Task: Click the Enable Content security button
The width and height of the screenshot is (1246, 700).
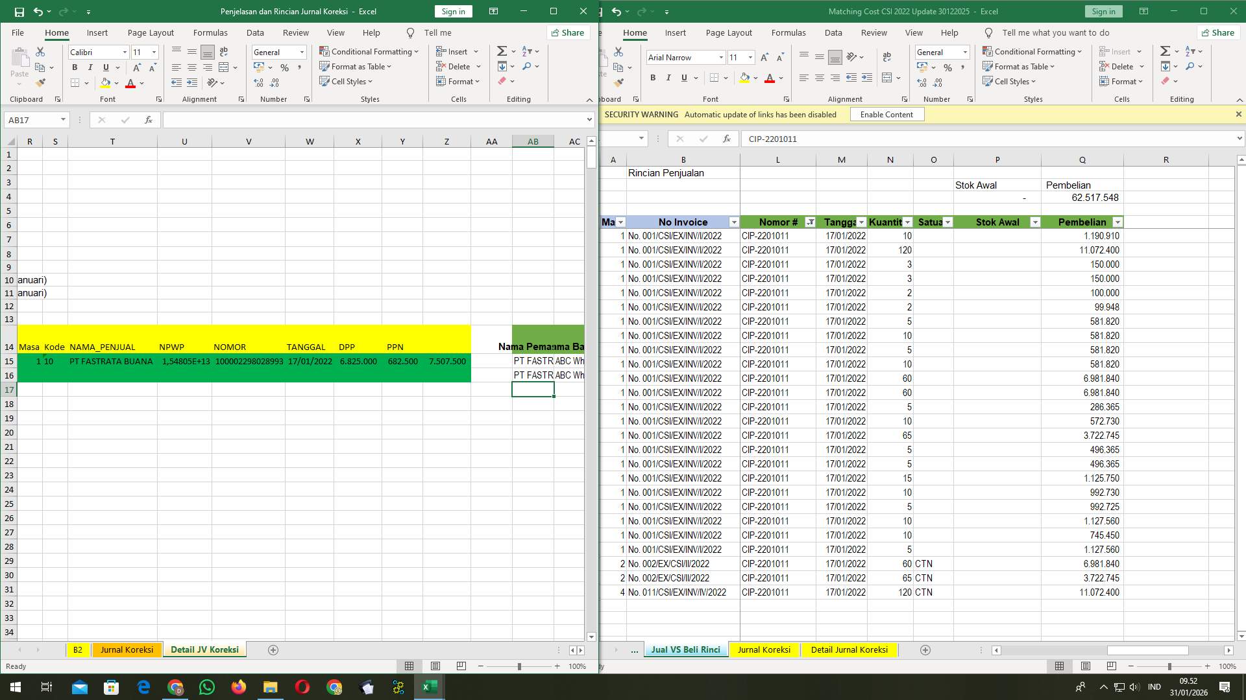Action: pos(886,114)
